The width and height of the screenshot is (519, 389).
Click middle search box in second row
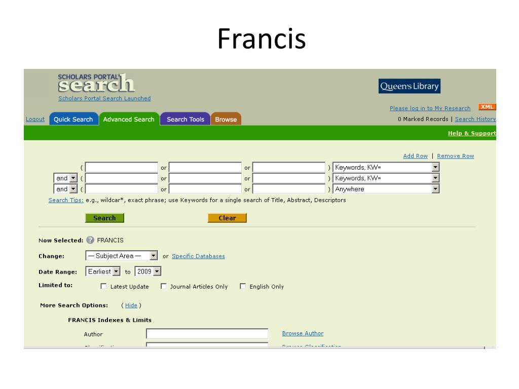pos(205,178)
